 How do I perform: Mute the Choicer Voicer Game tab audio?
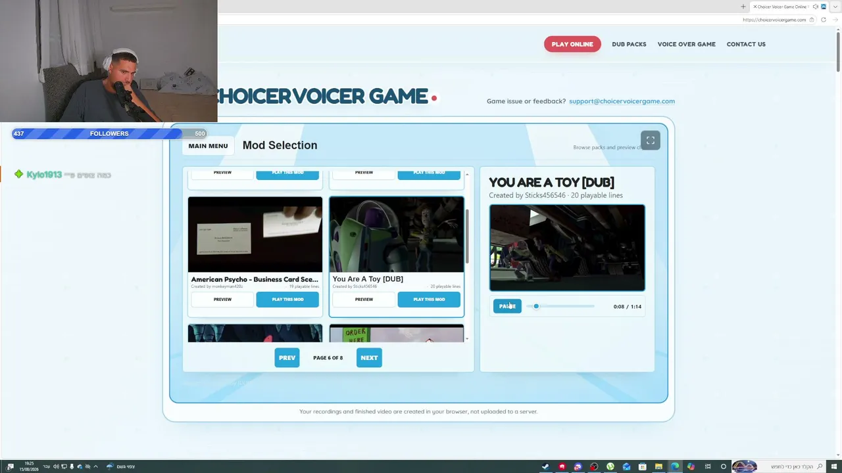pyautogui.click(x=815, y=7)
